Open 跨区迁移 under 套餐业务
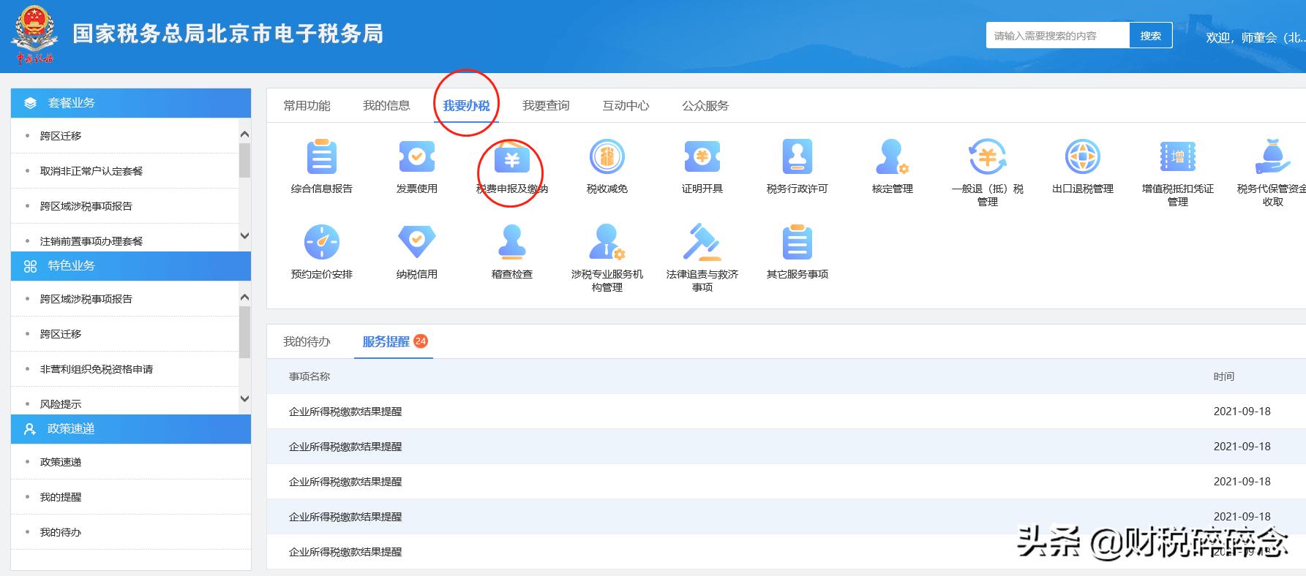 (x=61, y=136)
